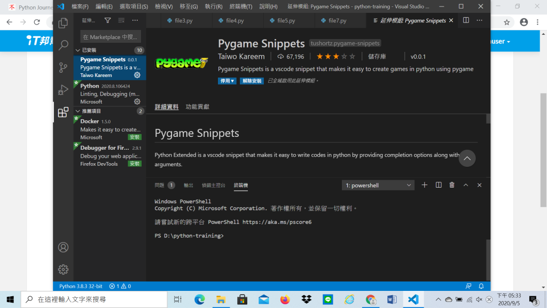This screenshot has height=308, width=547.
Task: Install the Docker extension
Action: pyautogui.click(x=134, y=137)
